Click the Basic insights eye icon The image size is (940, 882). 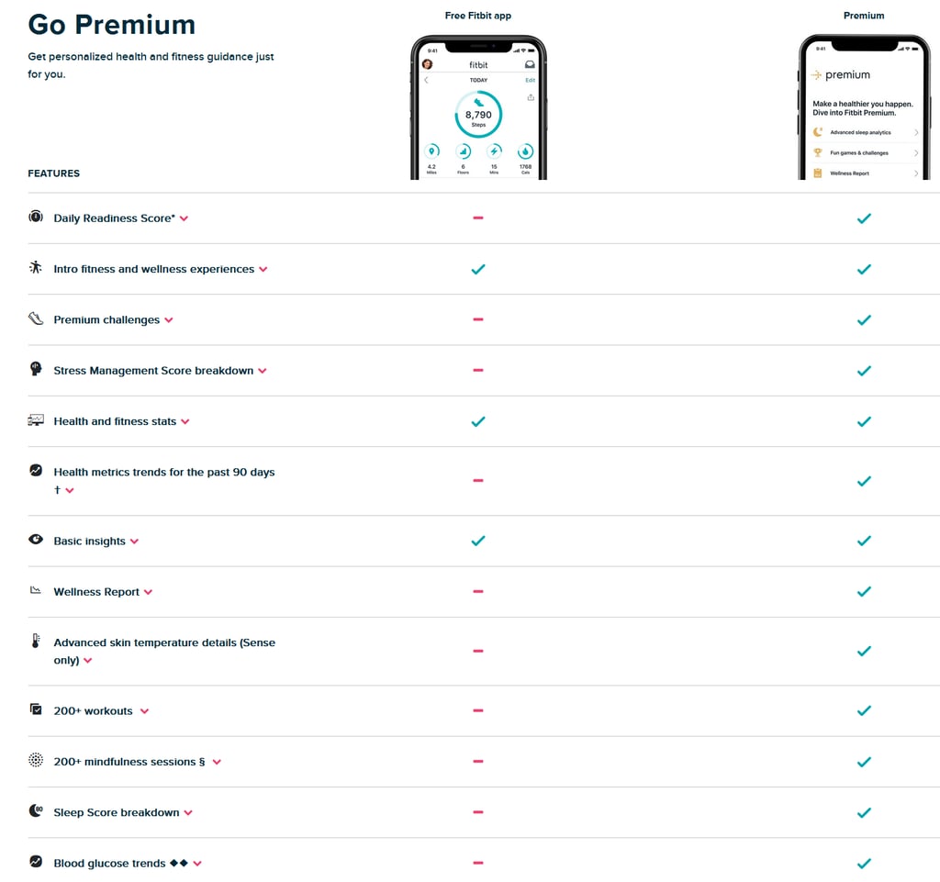click(x=36, y=540)
